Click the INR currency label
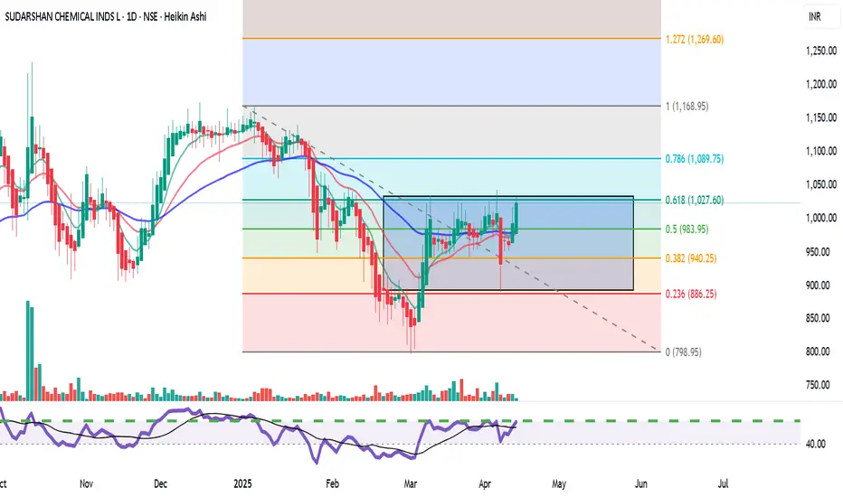The width and height of the screenshot is (843, 497). [x=814, y=16]
